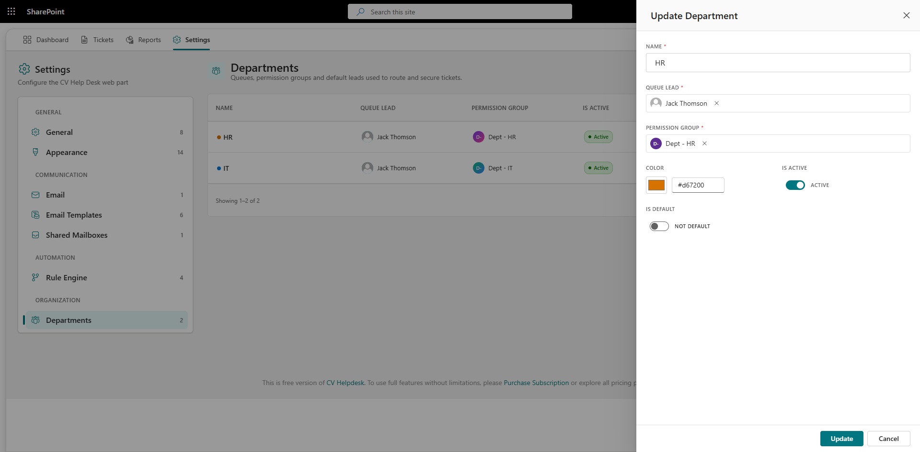Open the CV Helpdesk link

(x=345, y=383)
